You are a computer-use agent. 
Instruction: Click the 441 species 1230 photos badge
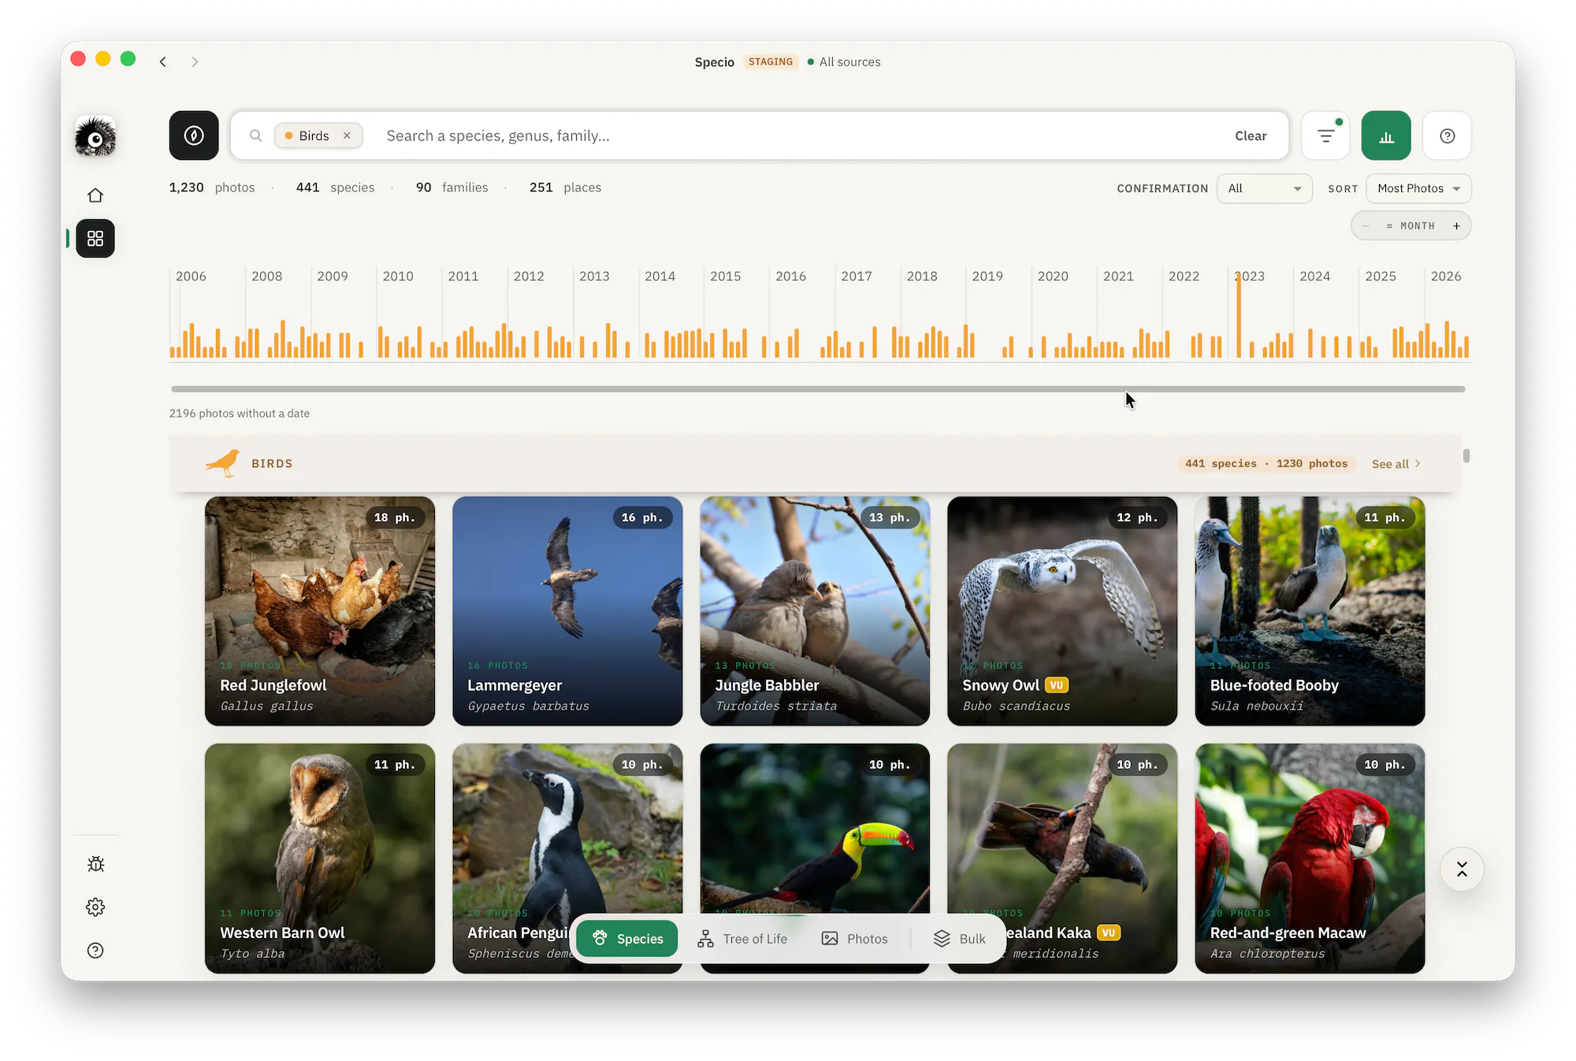(x=1266, y=463)
